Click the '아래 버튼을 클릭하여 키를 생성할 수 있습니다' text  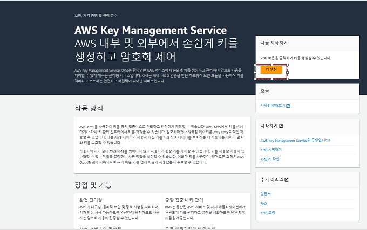click(296, 58)
